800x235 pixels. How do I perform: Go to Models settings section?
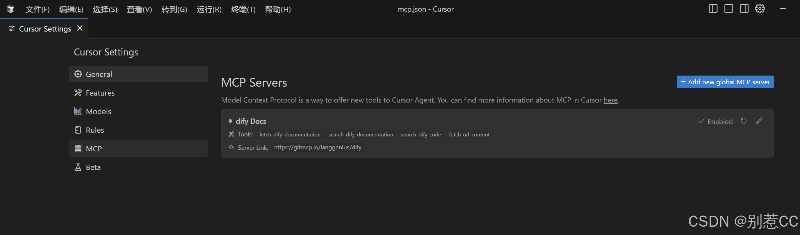coord(138,111)
